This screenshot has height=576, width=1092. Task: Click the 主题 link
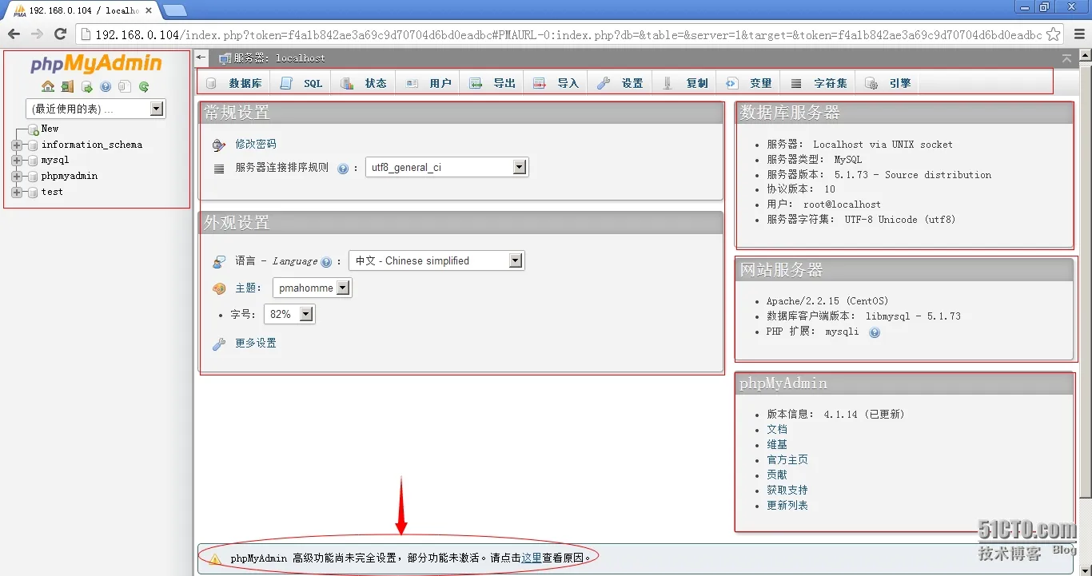(x=245, y=288)
